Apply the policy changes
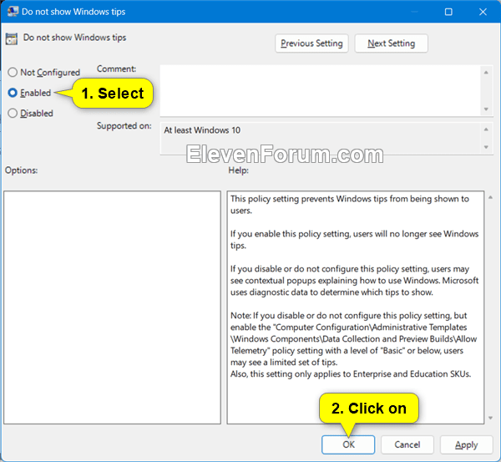 tap(466, 444)
